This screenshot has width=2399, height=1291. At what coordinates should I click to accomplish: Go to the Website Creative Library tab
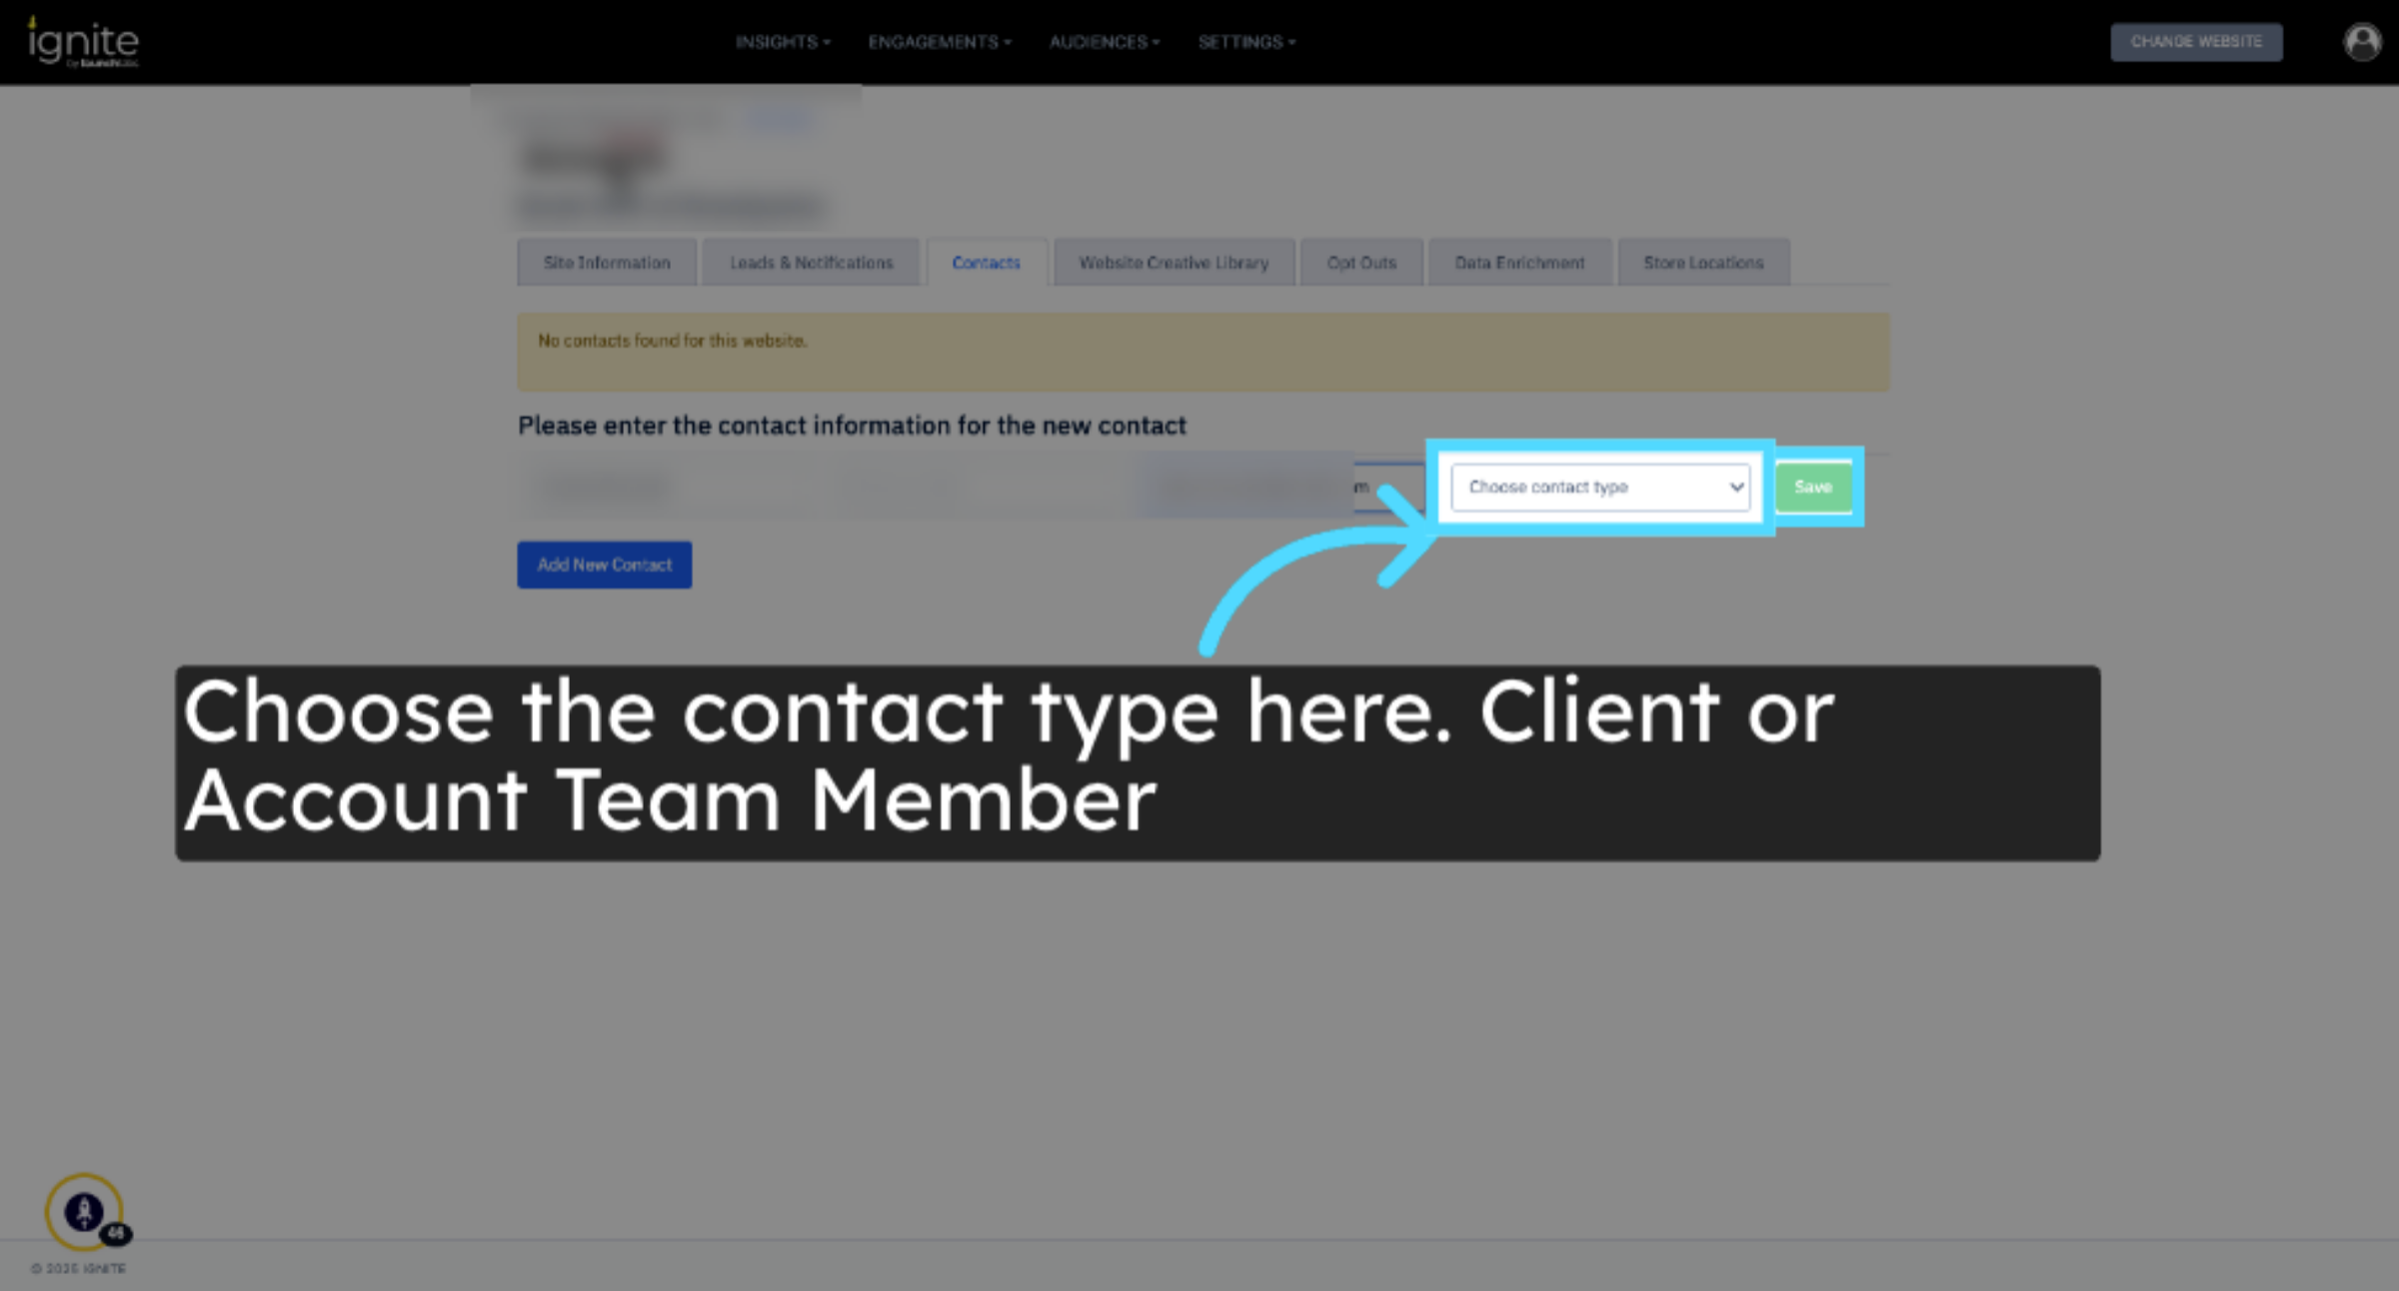pos(1175,263)
